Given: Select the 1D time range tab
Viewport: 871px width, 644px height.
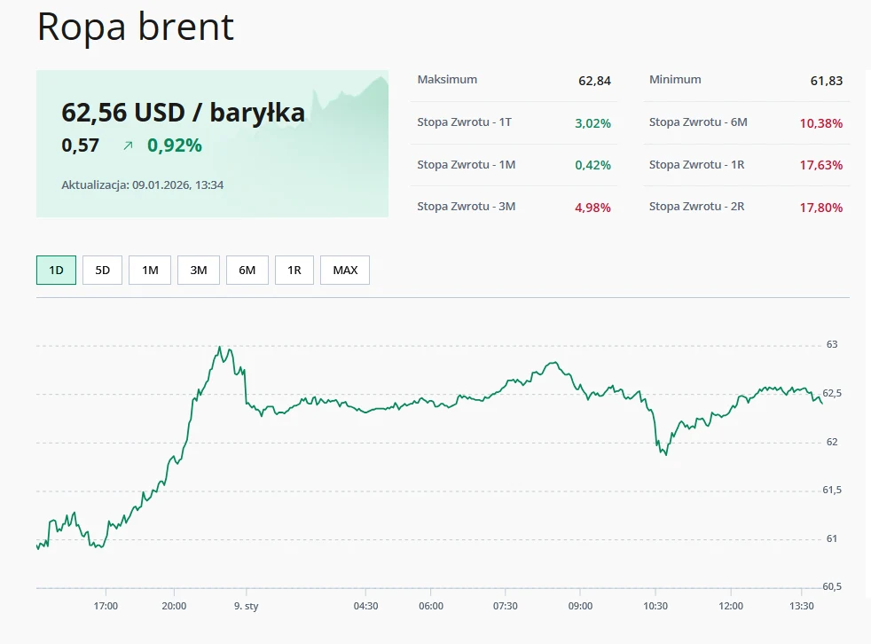Looking at the screenshot, I should pyautogui.click(x=56, y=270).
